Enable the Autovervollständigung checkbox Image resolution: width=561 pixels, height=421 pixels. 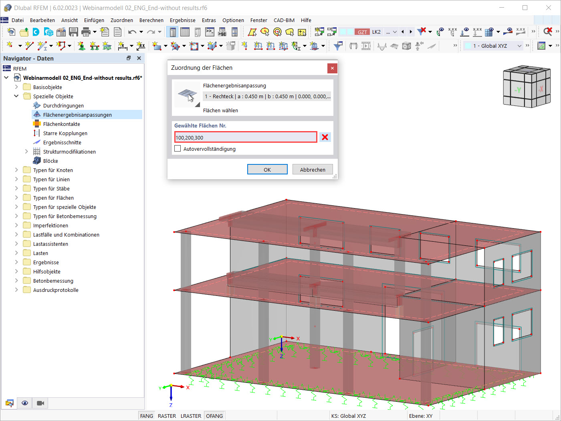tap(178, 149)
